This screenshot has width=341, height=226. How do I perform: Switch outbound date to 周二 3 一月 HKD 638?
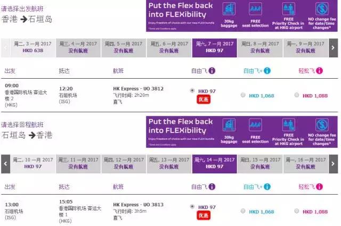[x=32, y=48]
